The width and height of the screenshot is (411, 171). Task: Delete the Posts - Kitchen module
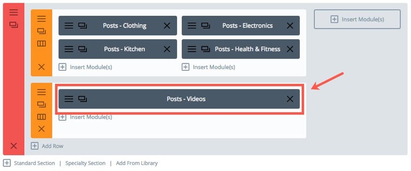[x=167, y=49]
